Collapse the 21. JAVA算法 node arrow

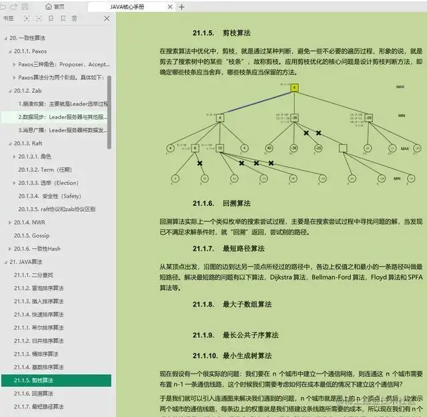click(6, 263)
